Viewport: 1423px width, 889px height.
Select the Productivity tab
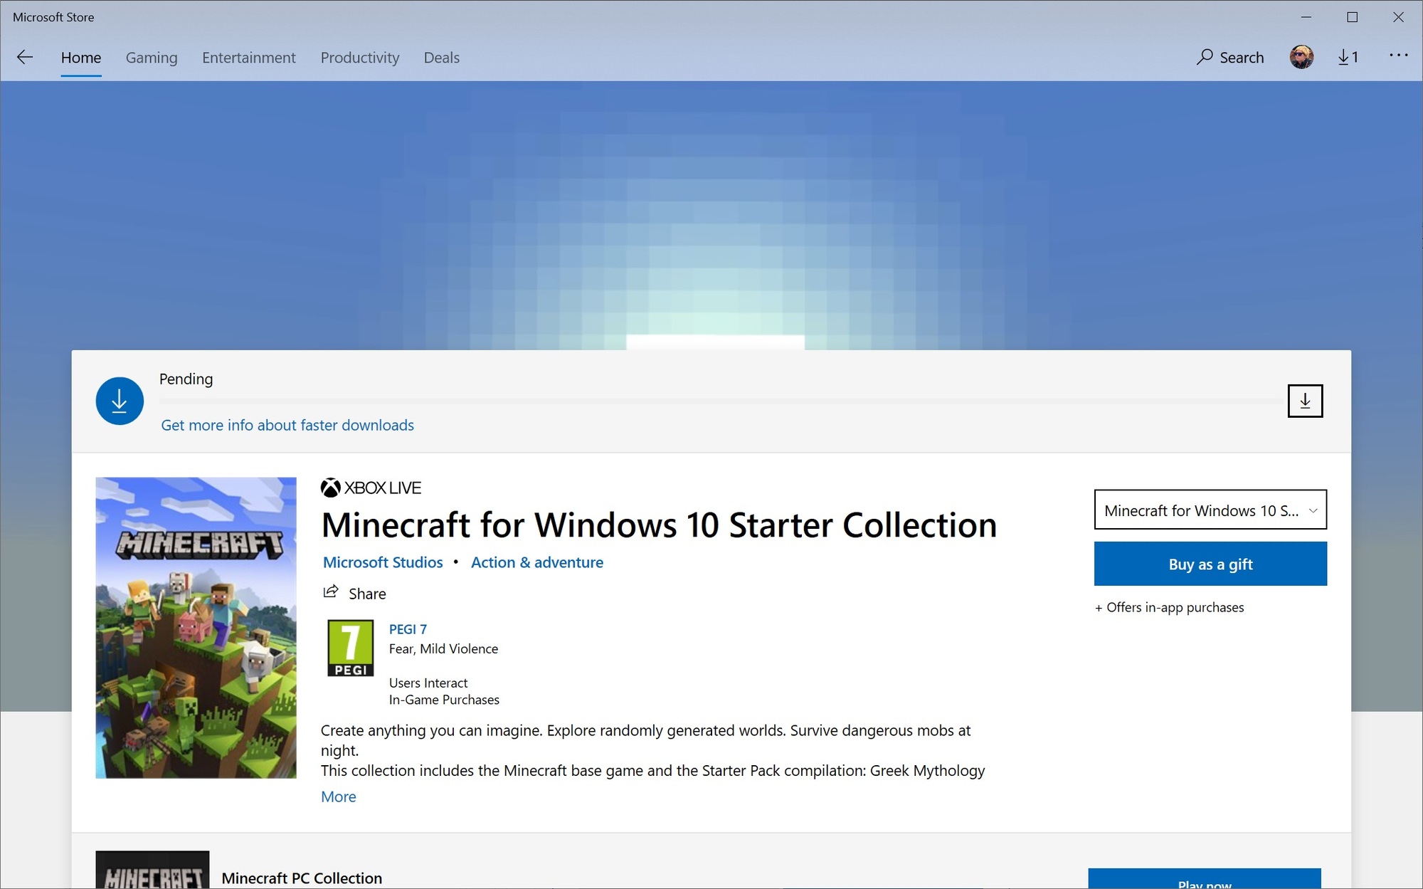coord(360,58)
